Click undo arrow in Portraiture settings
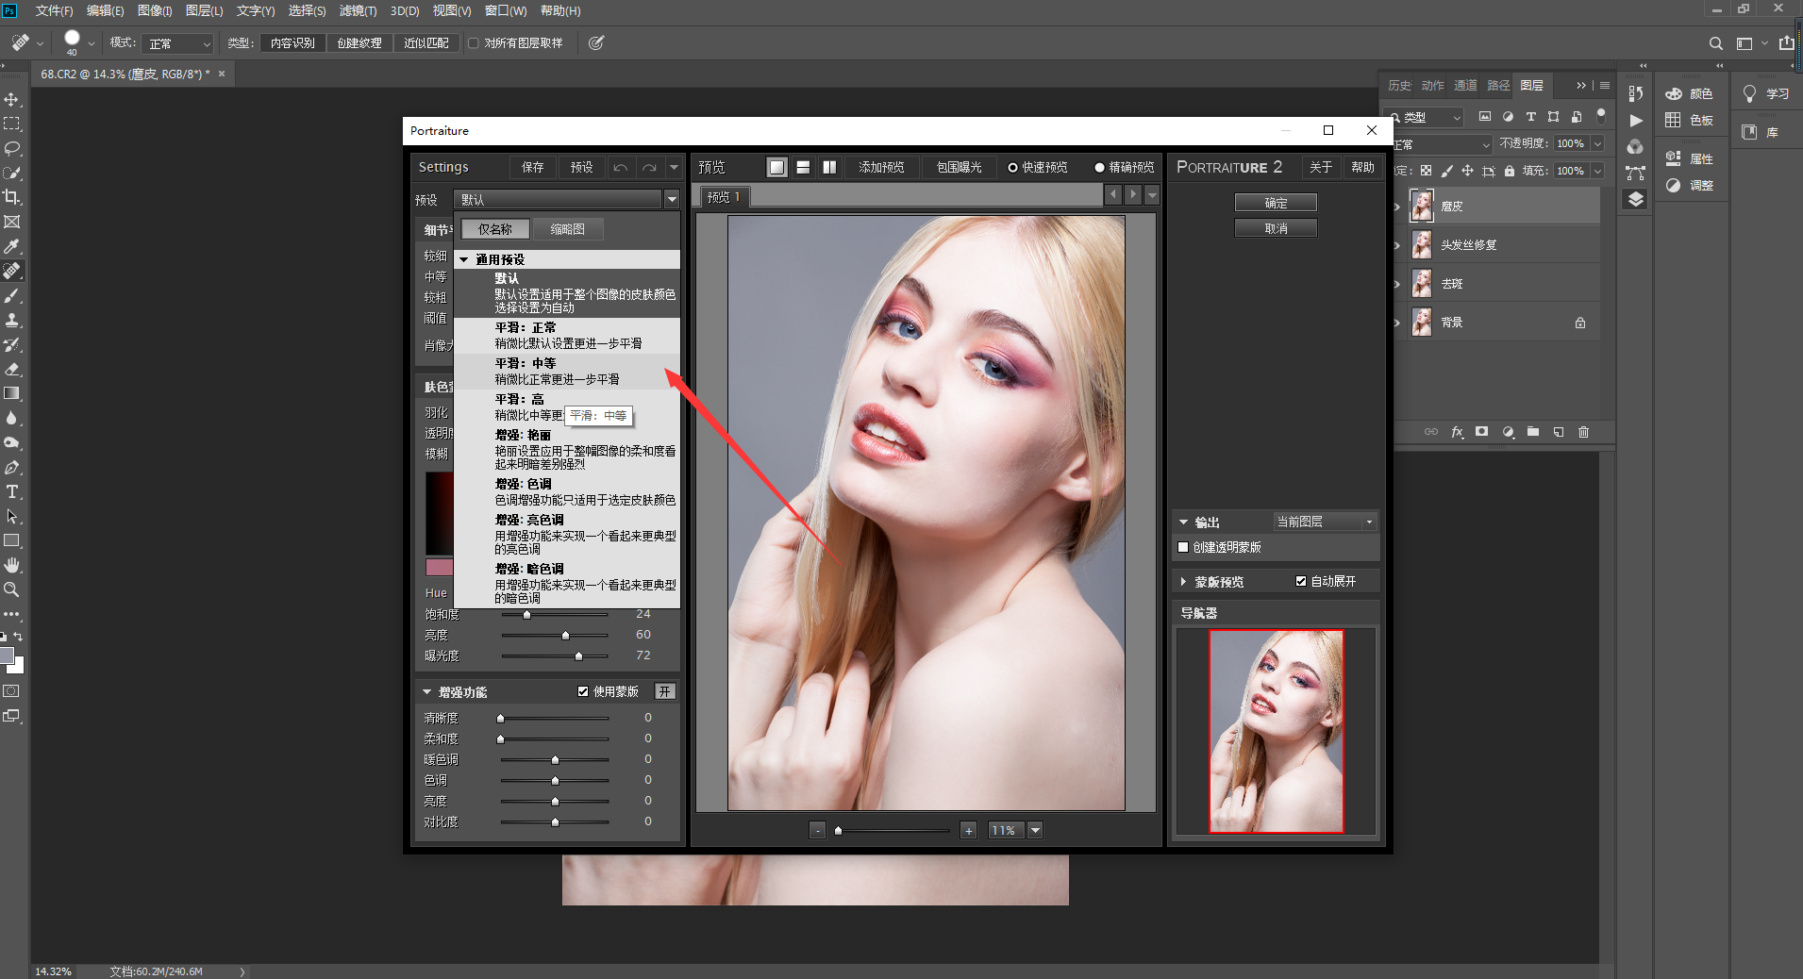The width and height of the screenshot is (1803, 979). click(x=620, y=167)
